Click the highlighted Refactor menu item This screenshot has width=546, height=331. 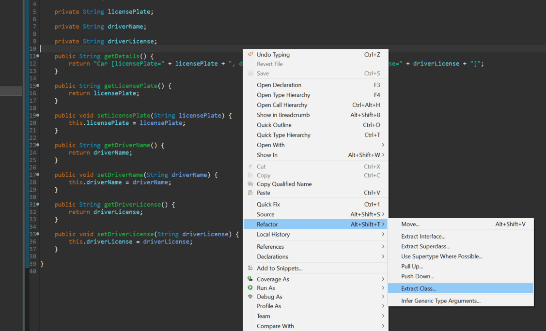pyautogui.click(x=315, y=224)
